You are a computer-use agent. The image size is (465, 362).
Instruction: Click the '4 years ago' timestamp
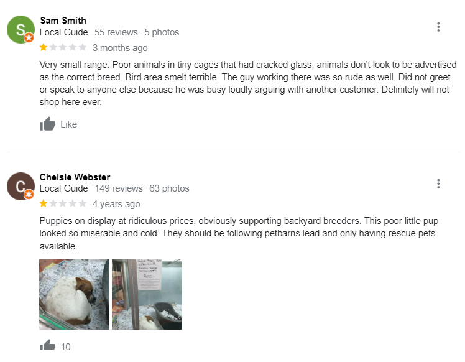tap(116, 204)
